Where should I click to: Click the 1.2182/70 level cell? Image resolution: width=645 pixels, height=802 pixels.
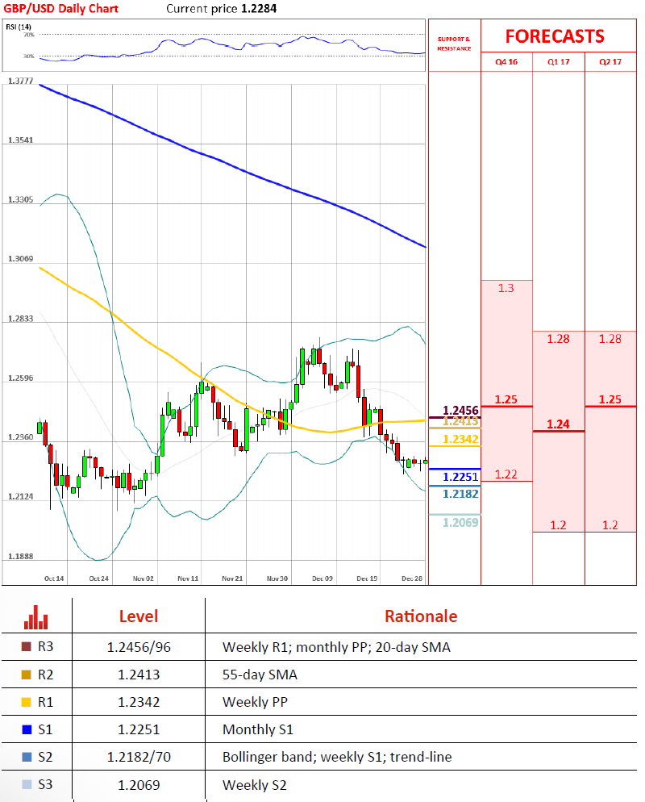(x=139, y=757)
